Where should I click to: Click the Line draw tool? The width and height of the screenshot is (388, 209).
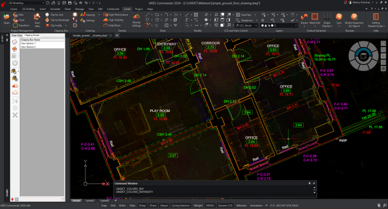coord(147,14)
